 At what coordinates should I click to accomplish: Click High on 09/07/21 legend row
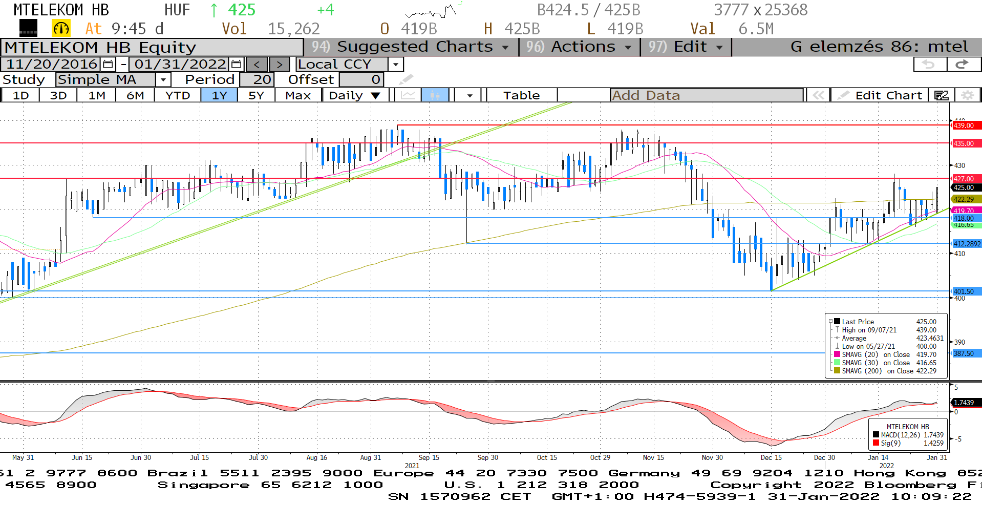point(889,330)
